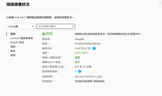Screen dimensions: 162x96
Task: Click the green 良好 status checkmark icon
Action: pos(44,34)
